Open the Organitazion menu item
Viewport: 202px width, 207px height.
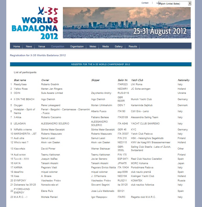click(x=77, y=47)
